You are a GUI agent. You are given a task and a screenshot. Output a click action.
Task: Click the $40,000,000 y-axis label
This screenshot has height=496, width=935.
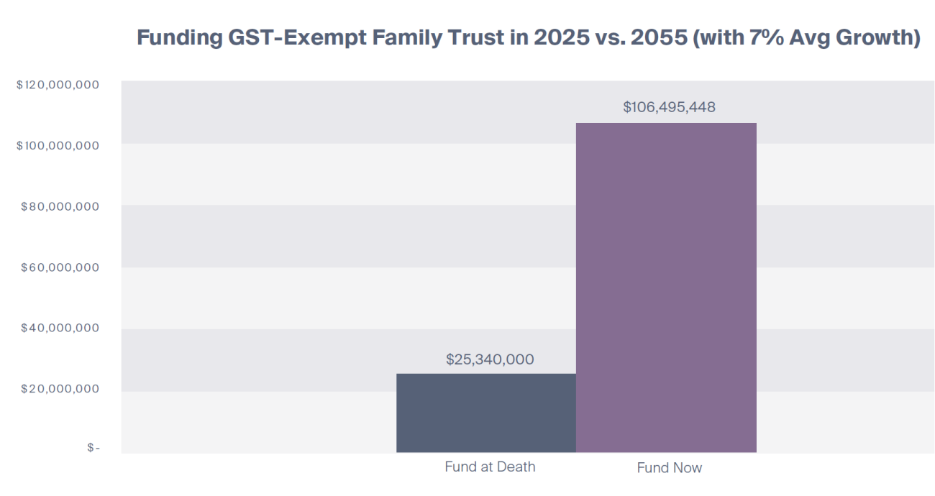(60, 329)
